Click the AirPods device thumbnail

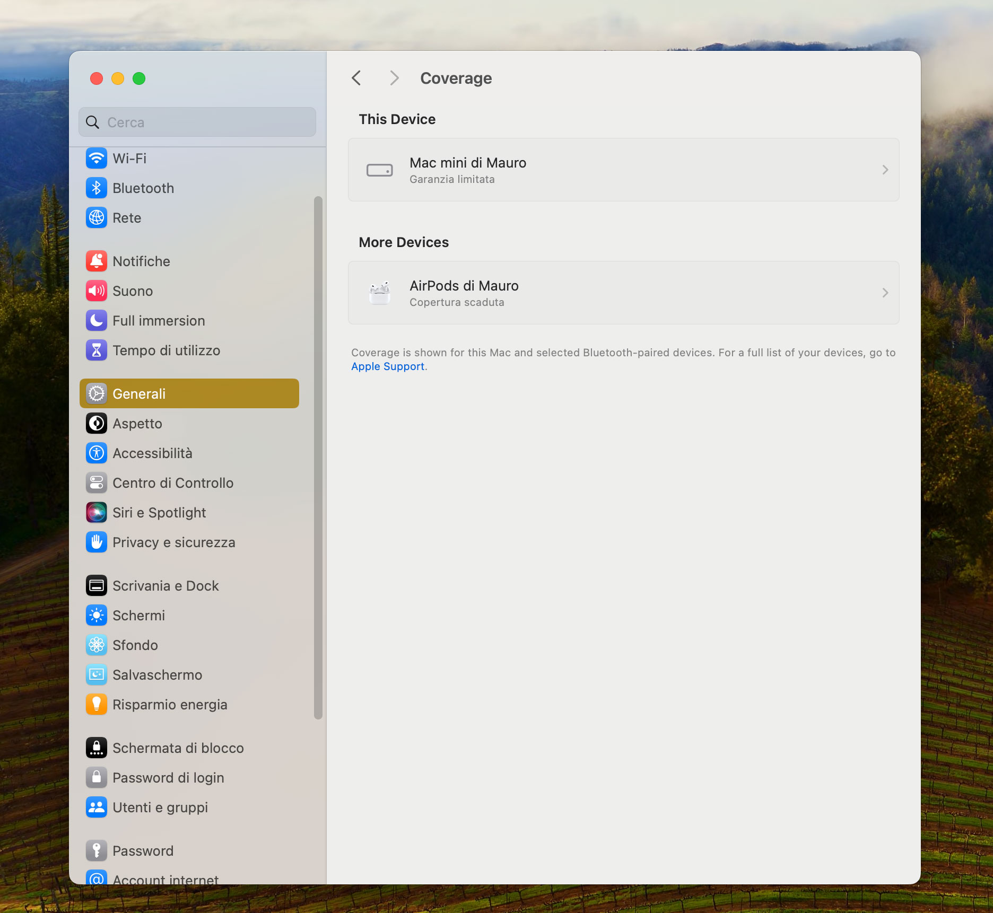tap(380, 293)
